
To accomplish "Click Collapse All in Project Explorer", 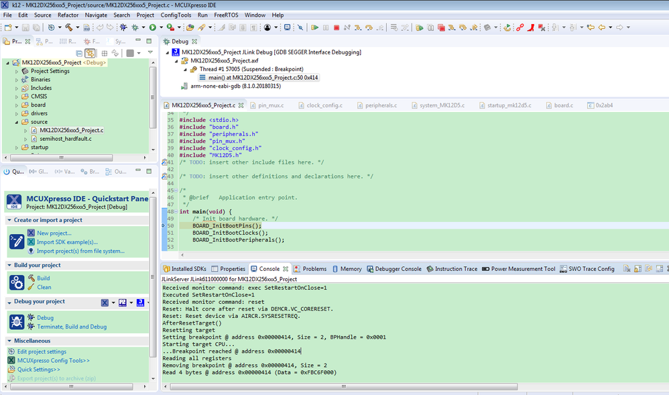I will pyautogui.click(x=79, y=54).
